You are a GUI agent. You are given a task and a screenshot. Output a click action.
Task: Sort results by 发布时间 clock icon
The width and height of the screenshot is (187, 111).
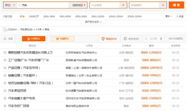pyautogui.click(x=126, y=39)
